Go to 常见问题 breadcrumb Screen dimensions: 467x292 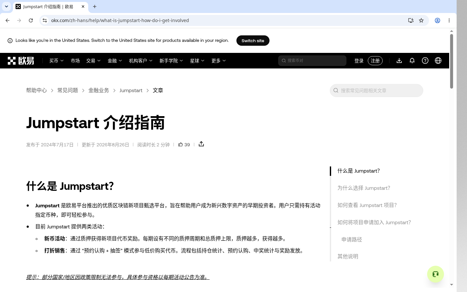pos(68,91)
